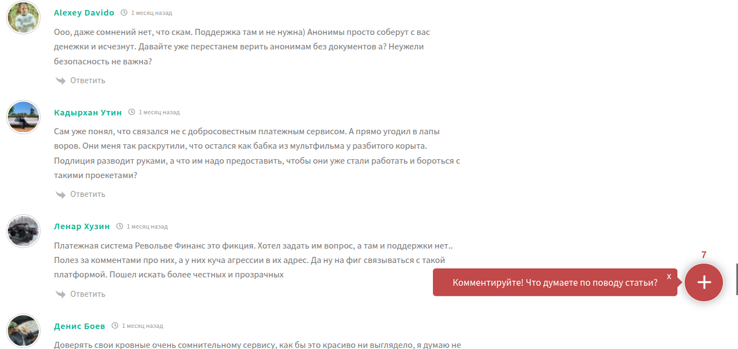
Task: Open Alexey Davido's profile name link
Action: point(83,12)
